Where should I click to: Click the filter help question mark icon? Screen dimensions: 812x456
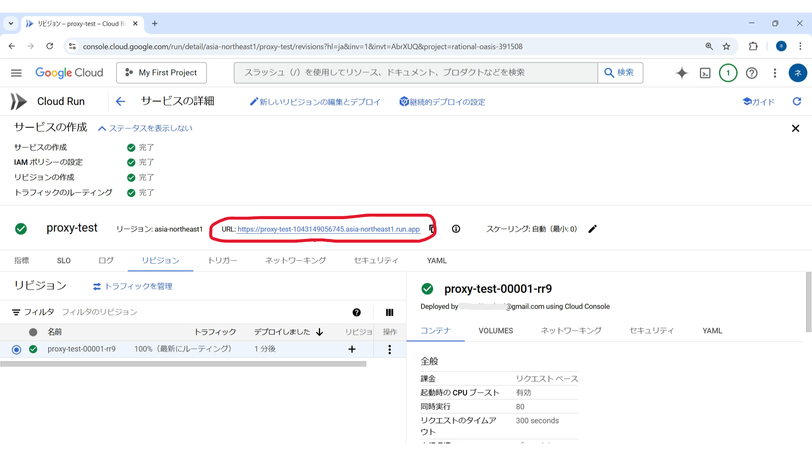357,312
